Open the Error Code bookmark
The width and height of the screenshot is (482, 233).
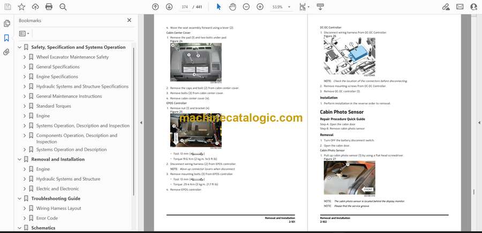point(47,218)
